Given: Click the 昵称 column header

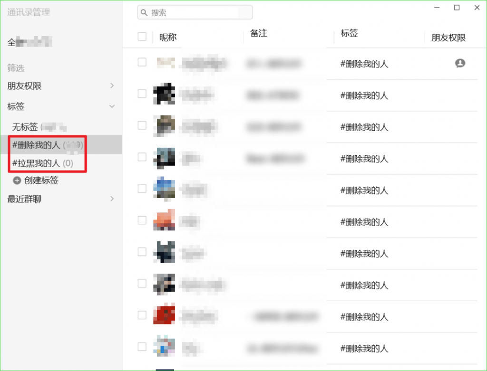Looking at the screenshot, I should (168, 37).
